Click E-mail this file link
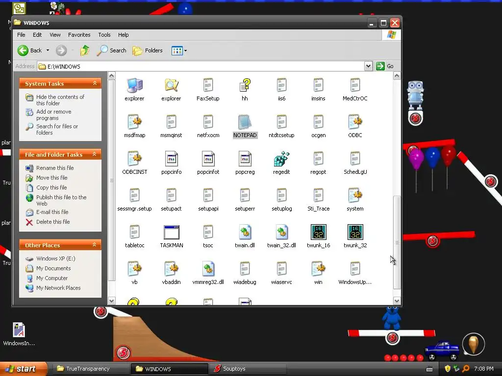Viewport: 502px width, 376px height. point(52,212)
